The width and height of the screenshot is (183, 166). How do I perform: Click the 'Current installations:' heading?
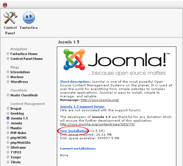point(78,149)
